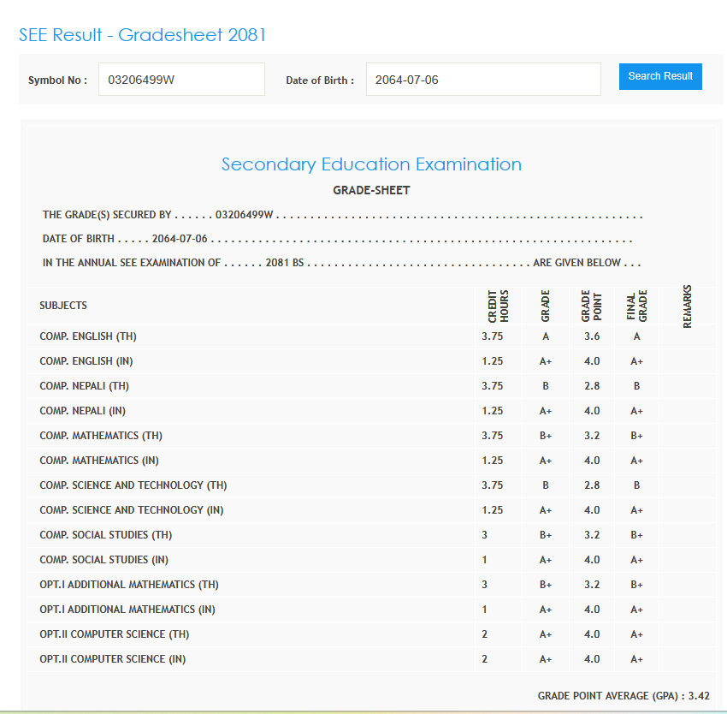Select the OPT.II COMPUTER SCIENCE (TH) subject cell

[115, 634]
